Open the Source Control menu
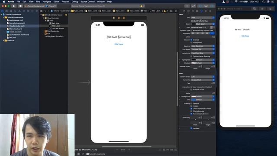 [x=87, y=2]
